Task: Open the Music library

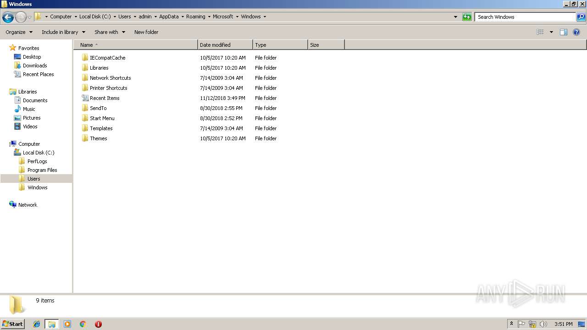Action: point(29,109)
